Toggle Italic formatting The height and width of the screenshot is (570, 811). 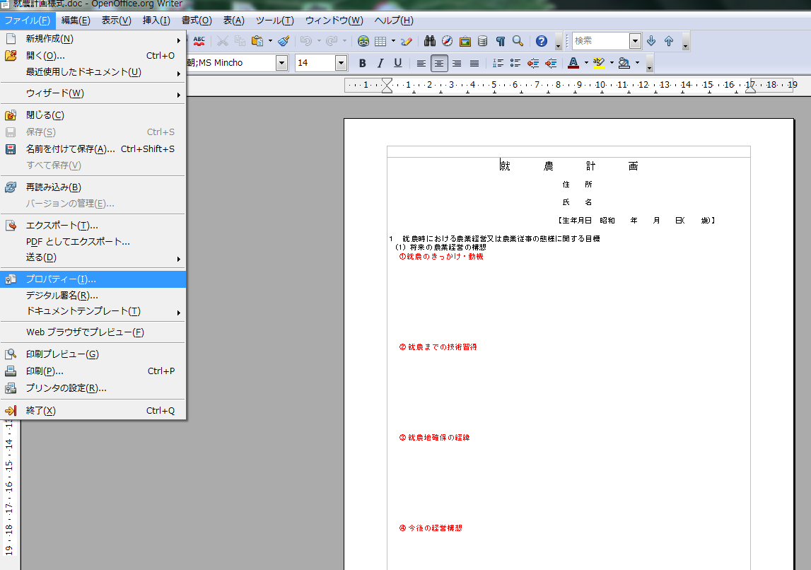(380, 63)
